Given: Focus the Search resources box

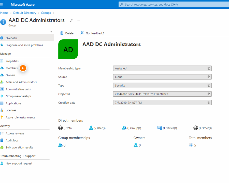Looking at the screenshot, I should tap(174, 5).
